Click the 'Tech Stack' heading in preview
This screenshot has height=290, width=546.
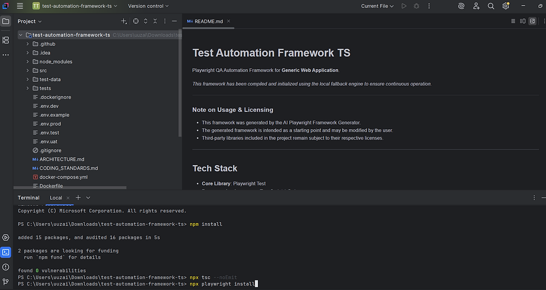pos(215,168)
